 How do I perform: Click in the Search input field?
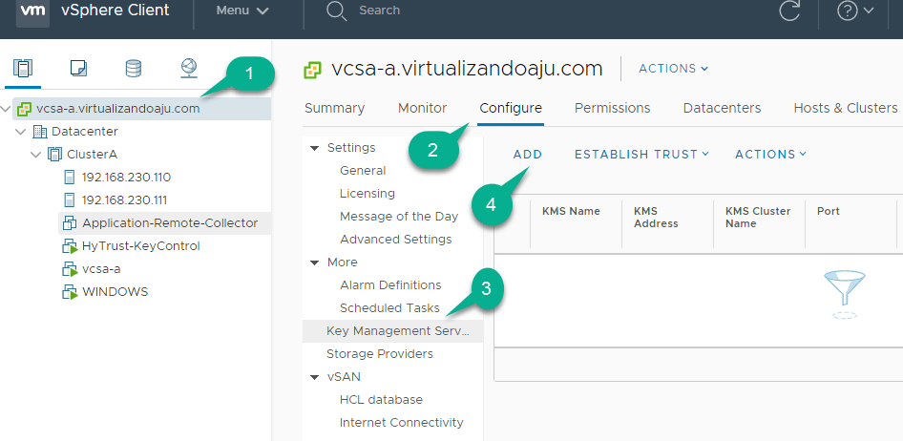click(477, 11)
